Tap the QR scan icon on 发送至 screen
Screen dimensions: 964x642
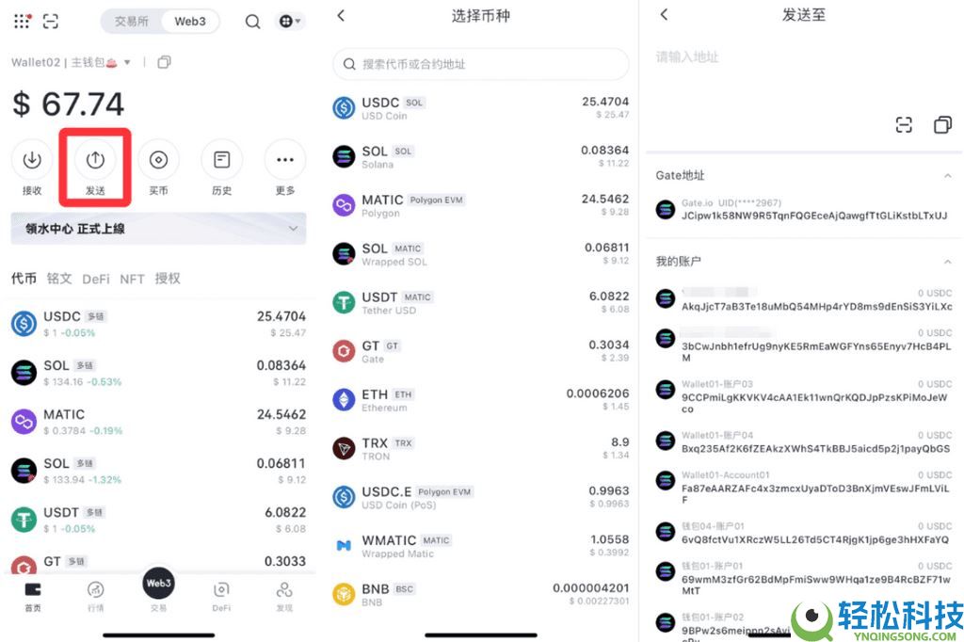point(904,124)
